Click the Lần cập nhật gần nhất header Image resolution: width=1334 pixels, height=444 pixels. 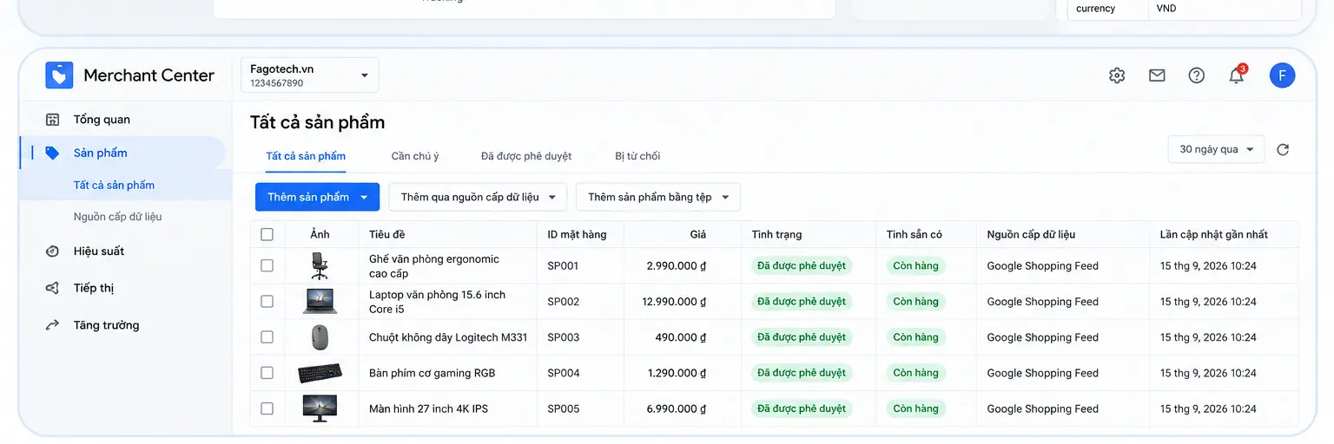click(1214, 234)
